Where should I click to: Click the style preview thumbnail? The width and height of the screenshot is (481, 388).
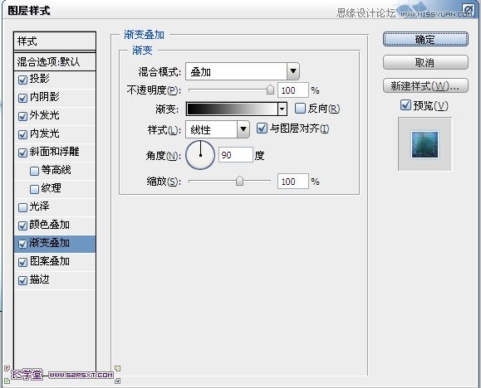pyautogui.click(x=425, y=144)
